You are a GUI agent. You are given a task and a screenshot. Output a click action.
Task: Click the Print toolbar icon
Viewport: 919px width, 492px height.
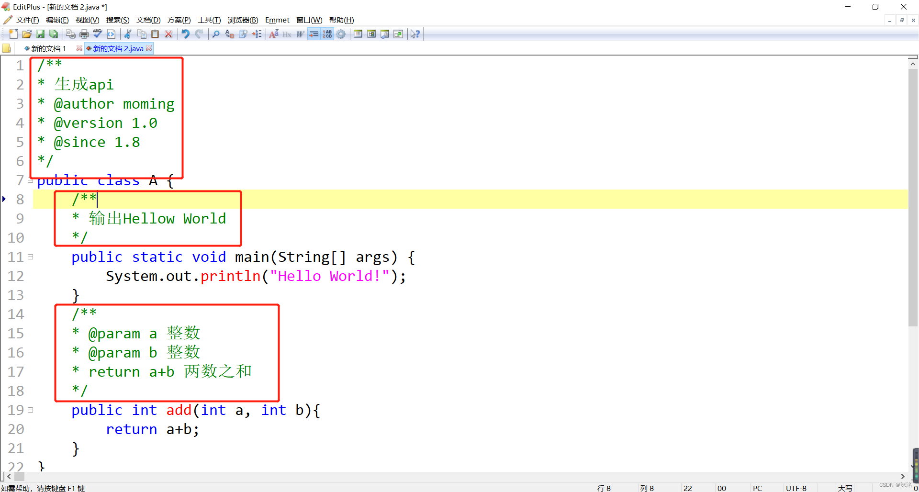click(84, 34)
